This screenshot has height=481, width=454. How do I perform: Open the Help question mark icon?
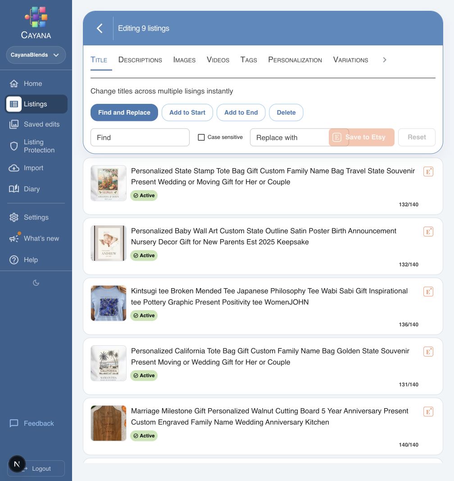click(14, 260)
